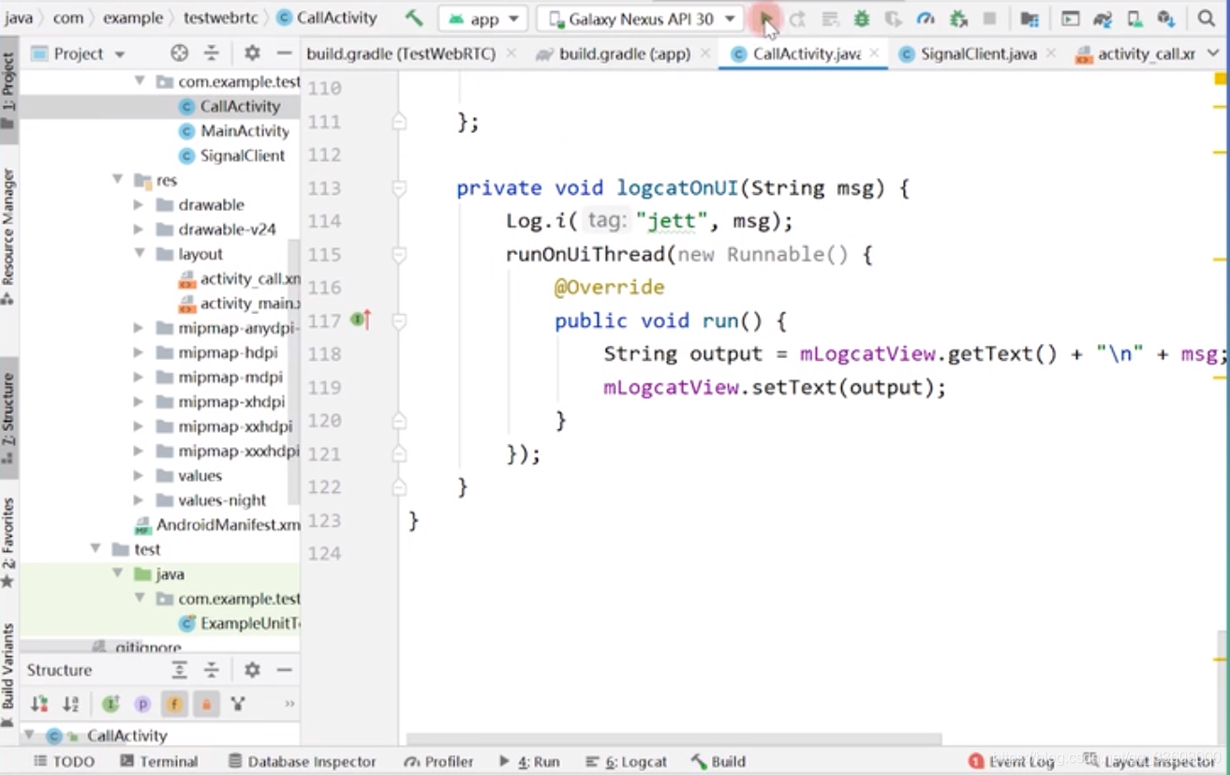The image size is (1230, 775).
Task: Expand the values folder
Action: click(x=139, y=475)
